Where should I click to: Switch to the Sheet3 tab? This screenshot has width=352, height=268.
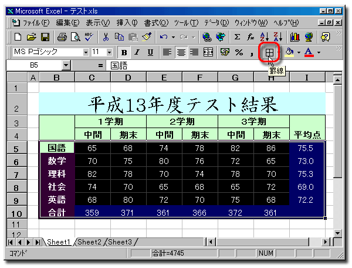pos(120,242)
